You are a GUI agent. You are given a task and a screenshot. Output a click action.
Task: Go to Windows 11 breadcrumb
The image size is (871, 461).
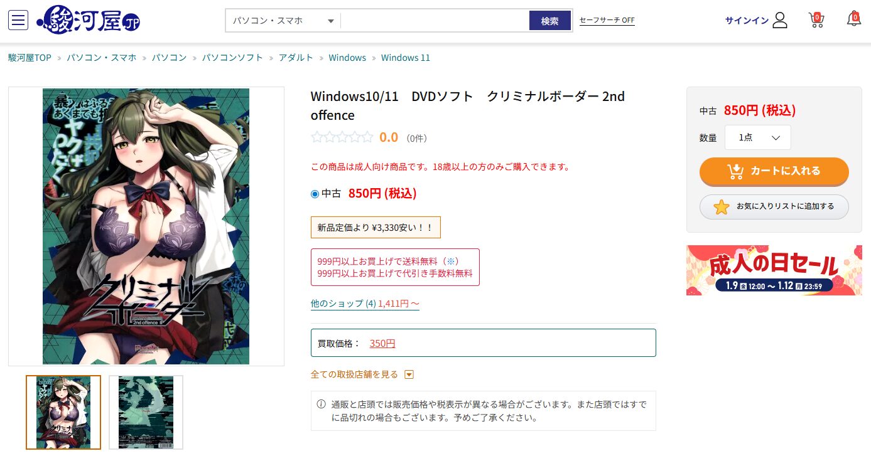pos(406,58)
